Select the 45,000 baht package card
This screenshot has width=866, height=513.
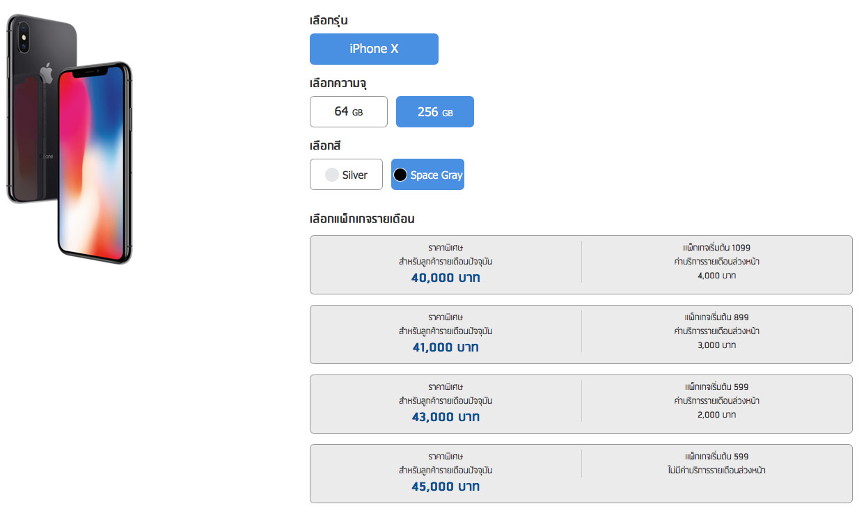[x=581, y=473]
